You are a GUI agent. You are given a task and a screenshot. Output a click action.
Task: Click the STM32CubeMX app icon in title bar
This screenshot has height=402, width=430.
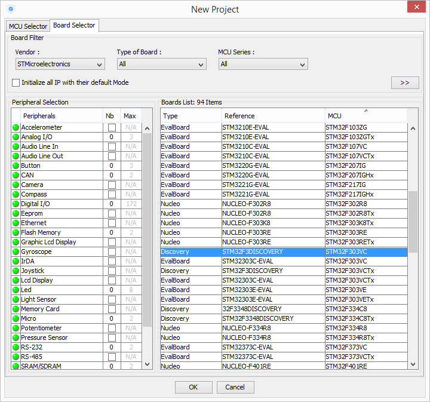tap(11, 9)
